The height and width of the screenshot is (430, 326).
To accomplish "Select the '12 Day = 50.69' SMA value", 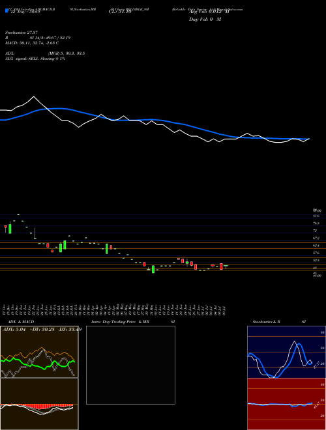I will pyautogui.click(x=24, y=12).
